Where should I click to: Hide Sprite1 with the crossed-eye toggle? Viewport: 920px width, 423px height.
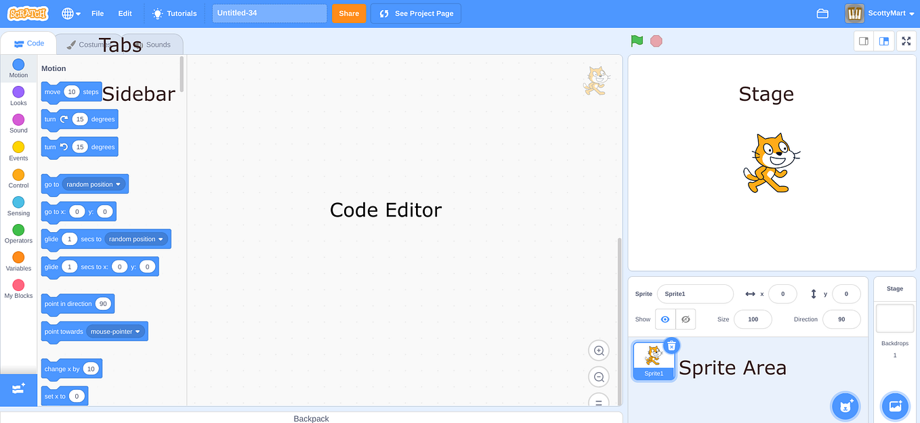pyautogui.click(x=685, y=319)
